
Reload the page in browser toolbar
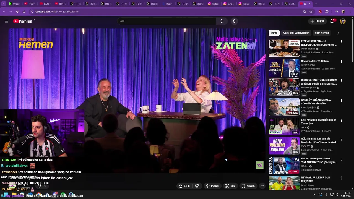[17, 12]
